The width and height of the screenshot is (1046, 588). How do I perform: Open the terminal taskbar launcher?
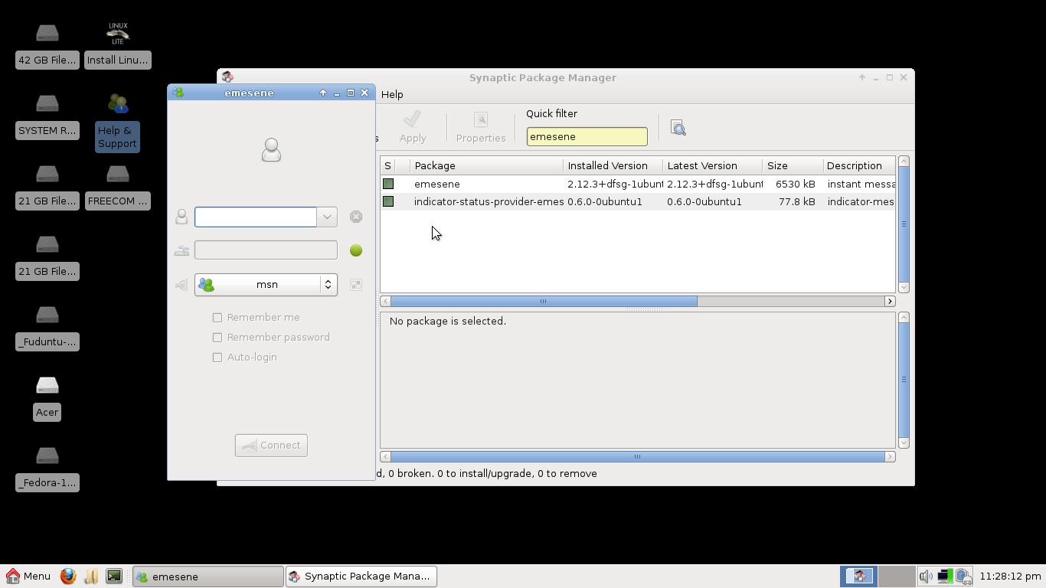click(114, 576)
